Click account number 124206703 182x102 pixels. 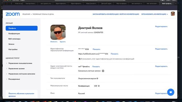point(98,33)
